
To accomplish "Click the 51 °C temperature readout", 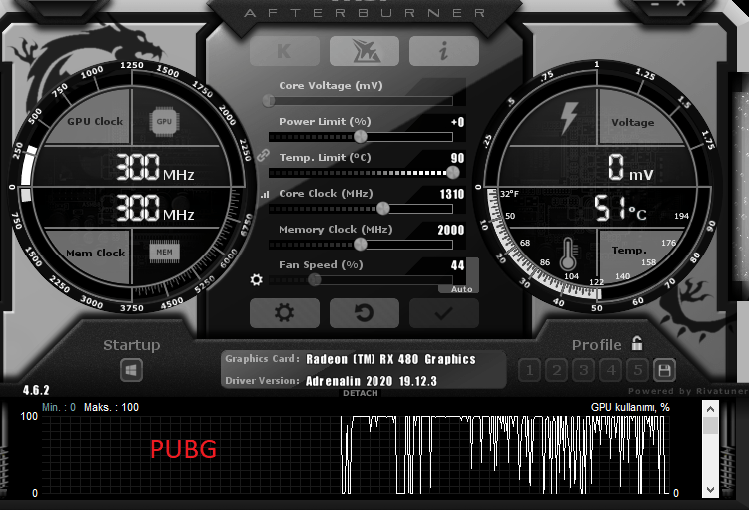I will (620, 209).
